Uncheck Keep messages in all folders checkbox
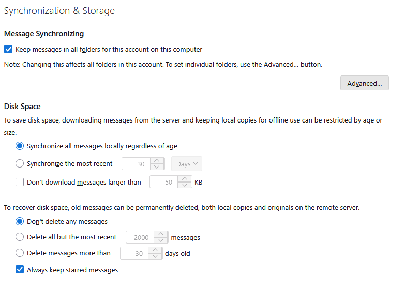 [8, 50]
